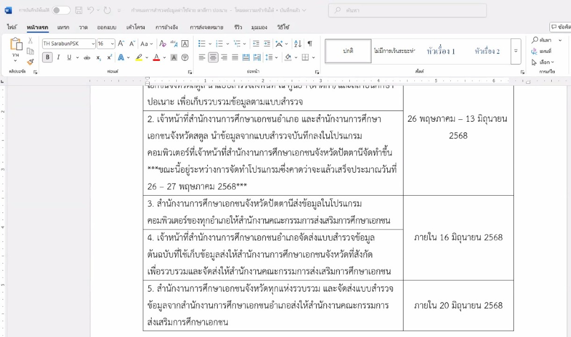Click the Character Shading icon
Screen dimensions: 571x337
[173, 58]
